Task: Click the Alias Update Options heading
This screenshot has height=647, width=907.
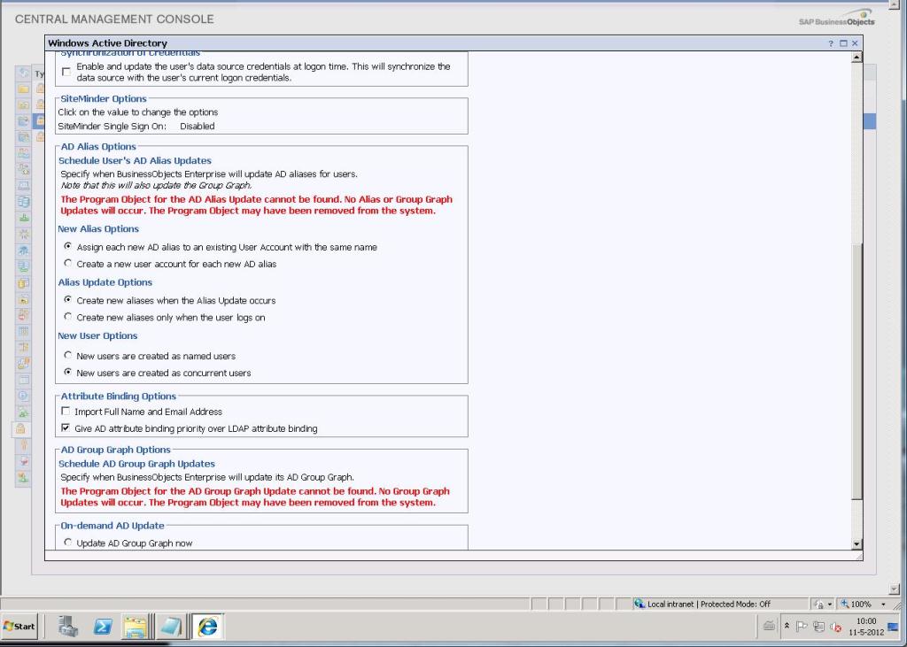Action: 105,282
